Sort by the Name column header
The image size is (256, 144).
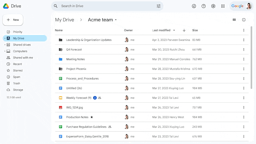coord(59,30)
